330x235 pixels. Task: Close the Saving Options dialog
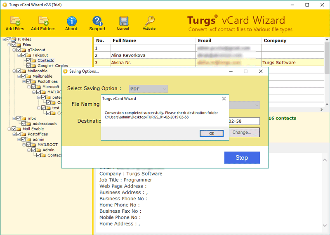(261, 71)
